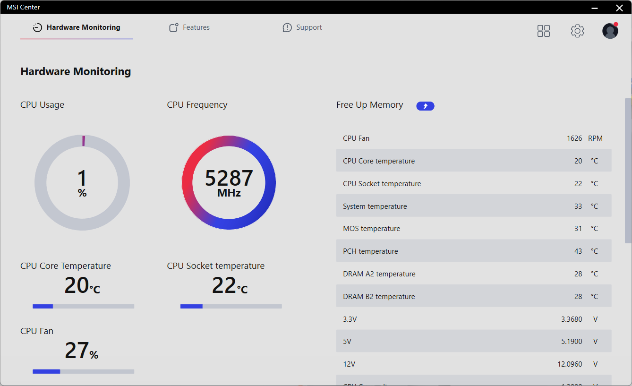Click the vertical scrollbar of the monitoring list
632x386 pixels.
[x=628, y=171]
